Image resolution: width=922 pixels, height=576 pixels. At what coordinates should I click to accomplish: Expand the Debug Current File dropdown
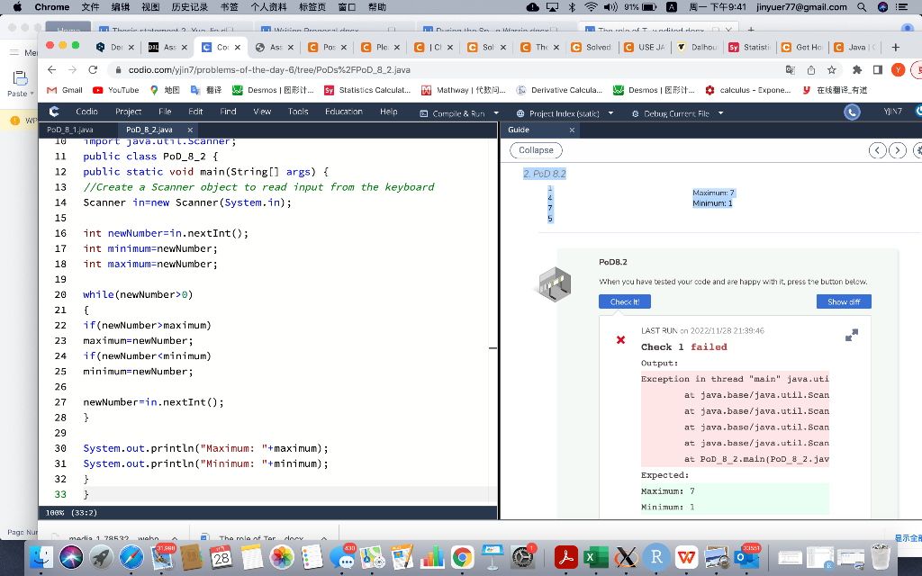tap(719, 113)
